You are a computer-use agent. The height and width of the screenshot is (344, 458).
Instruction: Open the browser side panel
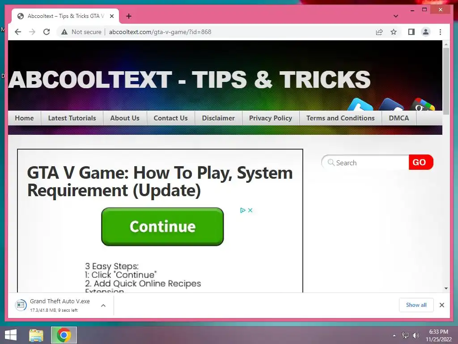click(x=411, y=32)
